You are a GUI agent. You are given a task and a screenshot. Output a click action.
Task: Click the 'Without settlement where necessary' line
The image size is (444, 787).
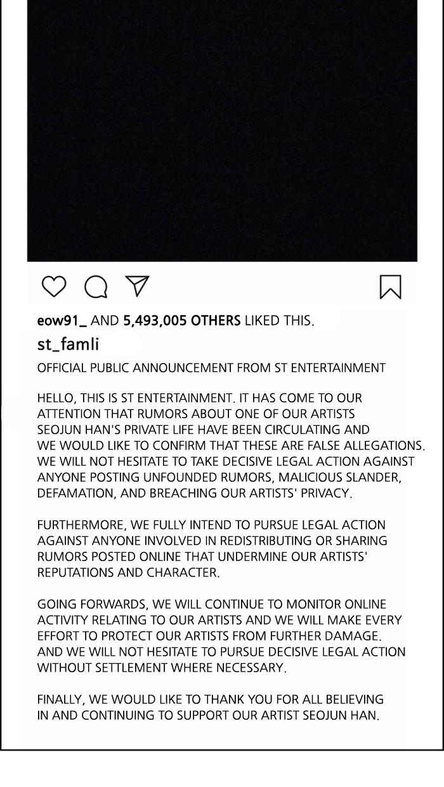162,668
